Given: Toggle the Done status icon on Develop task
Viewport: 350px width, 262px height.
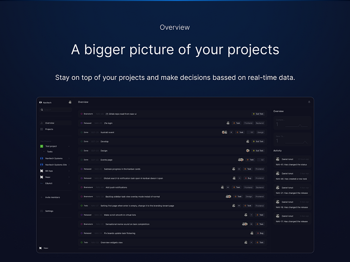Looking at the screenshot, I should click(82, 141).
